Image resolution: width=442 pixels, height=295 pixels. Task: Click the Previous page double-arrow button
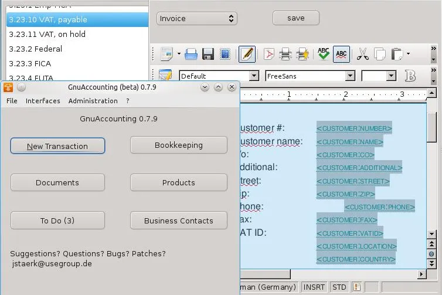point(431,244)
